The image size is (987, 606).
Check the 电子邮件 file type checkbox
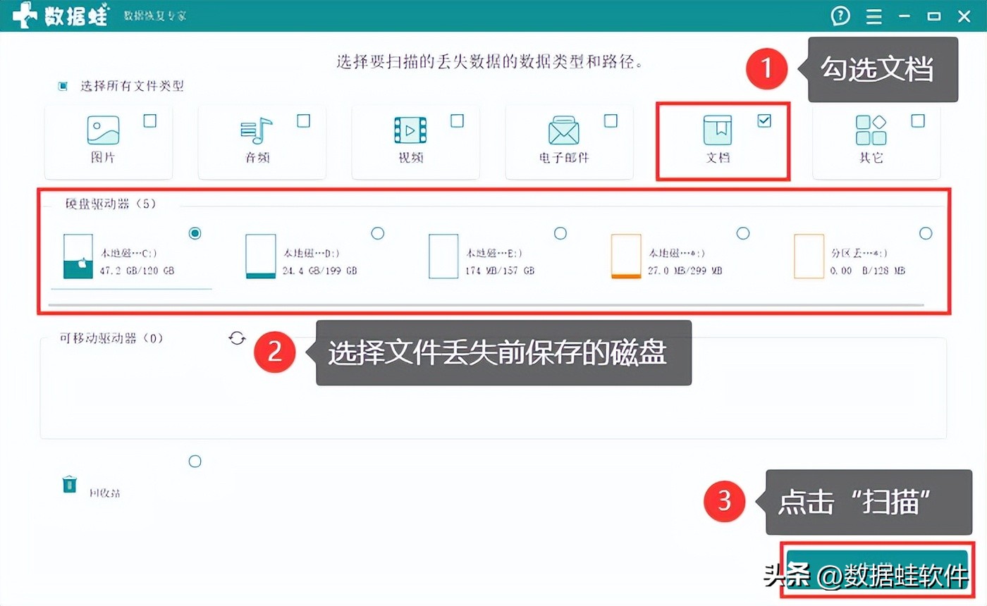pyautogui.click(x=611, y=120)
